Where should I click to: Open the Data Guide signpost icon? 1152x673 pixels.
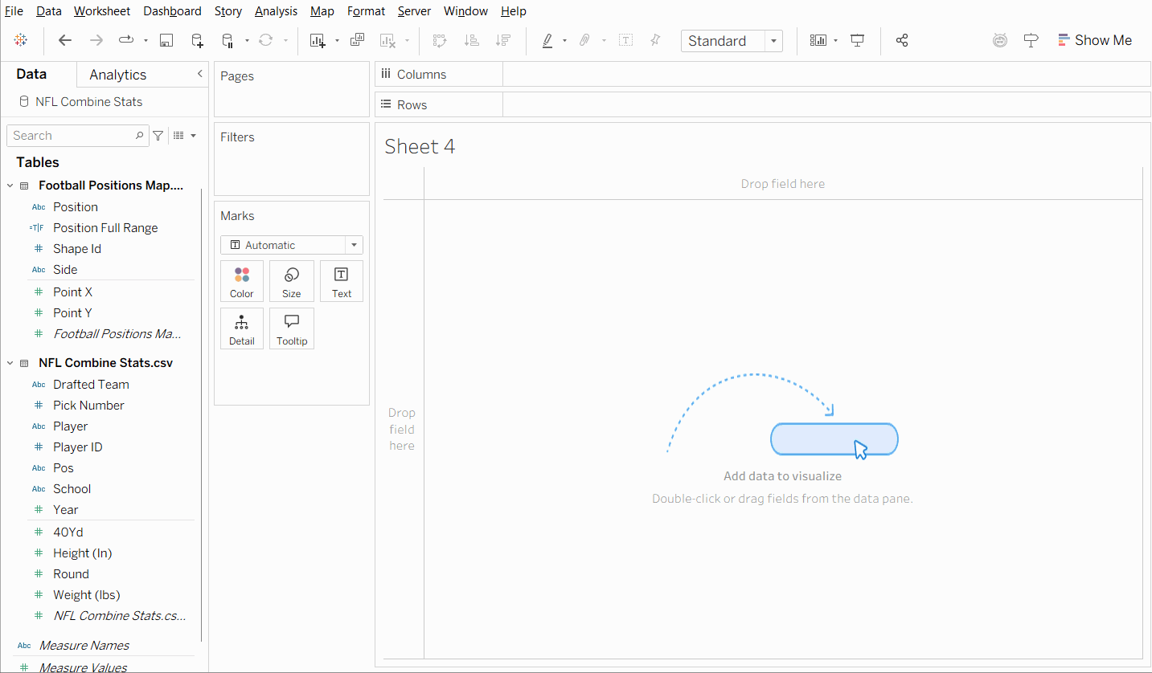(x=1031, y=41)
